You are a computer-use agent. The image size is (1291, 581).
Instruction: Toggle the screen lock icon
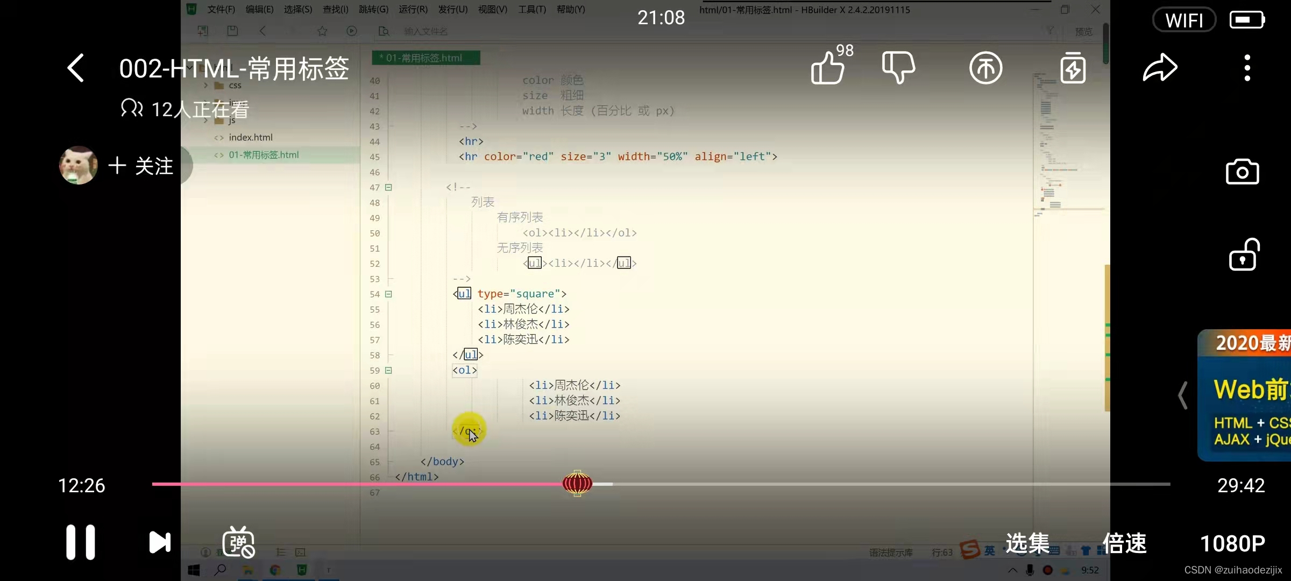pos(1243,255)
